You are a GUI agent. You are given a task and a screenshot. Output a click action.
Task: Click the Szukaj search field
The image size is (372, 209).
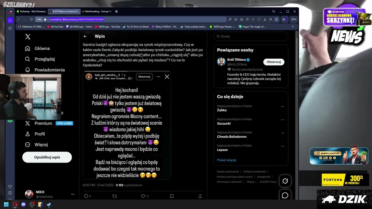click(x=251, y=36)
